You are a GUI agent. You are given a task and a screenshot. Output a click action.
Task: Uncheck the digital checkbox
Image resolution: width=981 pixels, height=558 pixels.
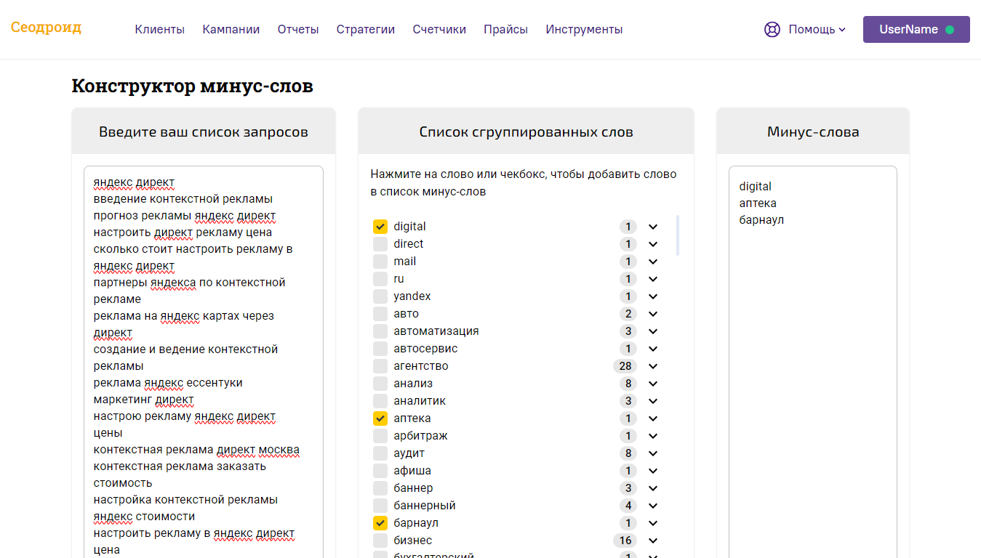pos(380,226)
